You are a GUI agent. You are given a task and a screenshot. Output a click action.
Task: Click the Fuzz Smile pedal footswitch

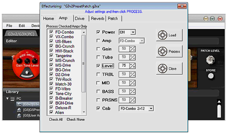pyautogui.click(x=27, y=72)
